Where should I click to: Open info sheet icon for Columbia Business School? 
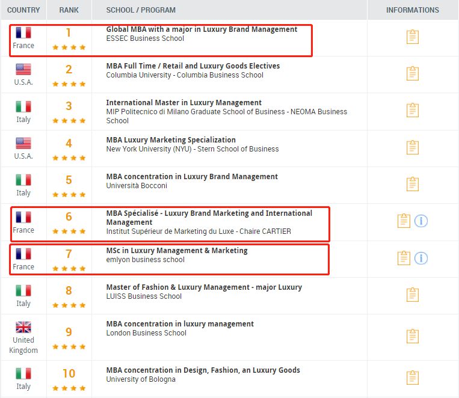pyautogui.click(x=413, y=73)
